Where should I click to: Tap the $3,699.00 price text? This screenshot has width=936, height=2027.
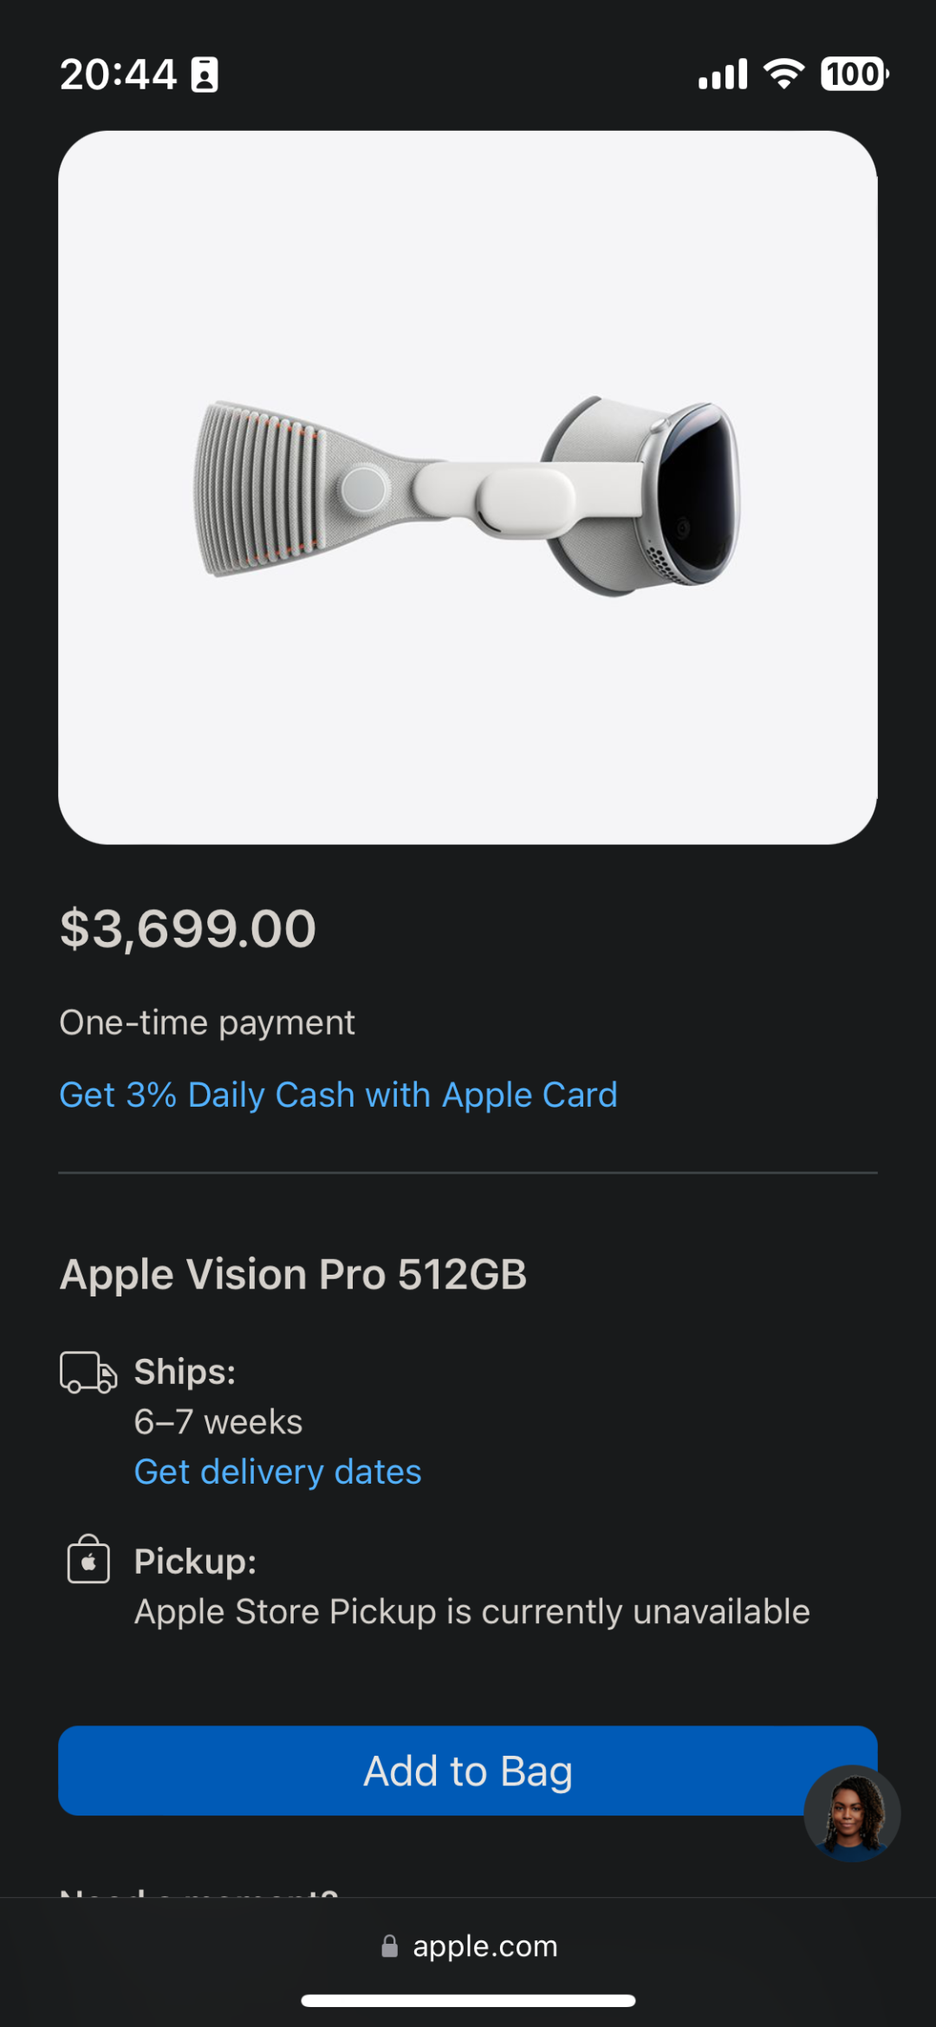point(187,928)
